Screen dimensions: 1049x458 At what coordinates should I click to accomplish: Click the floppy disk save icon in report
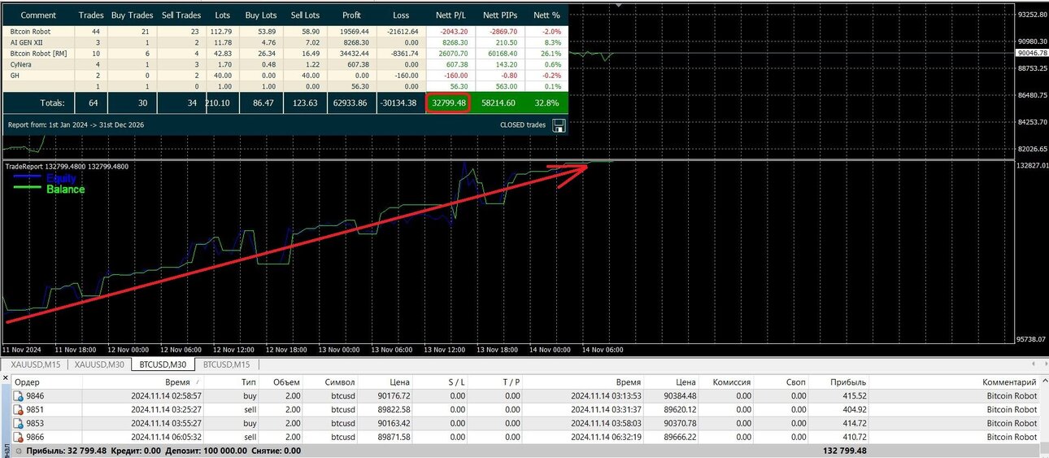pos(559,125)
